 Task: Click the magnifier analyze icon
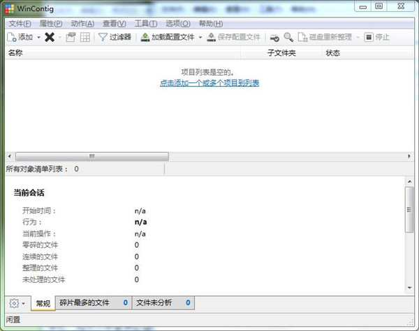[x=288, y=37]
